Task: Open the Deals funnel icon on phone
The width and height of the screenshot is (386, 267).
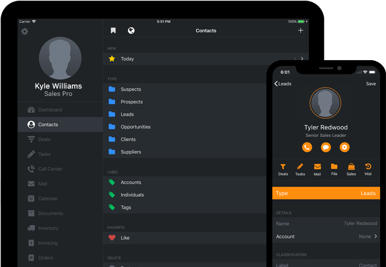Action: click(x=283, y=169)
